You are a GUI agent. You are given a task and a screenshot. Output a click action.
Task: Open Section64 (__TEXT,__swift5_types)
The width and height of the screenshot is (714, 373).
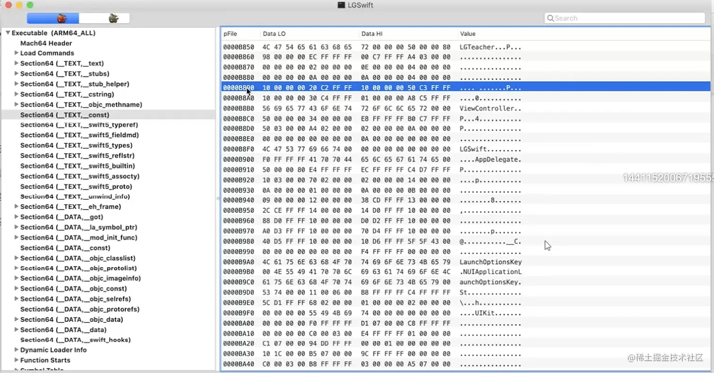pyautogui.click(x=76, y=145)
